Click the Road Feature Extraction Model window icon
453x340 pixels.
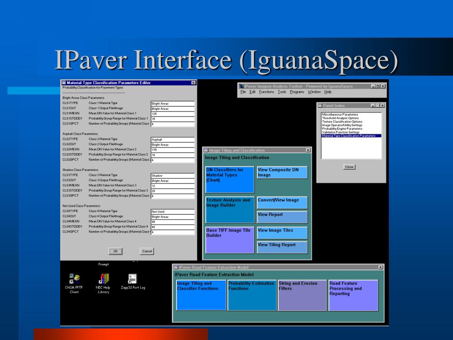point(176,267)
